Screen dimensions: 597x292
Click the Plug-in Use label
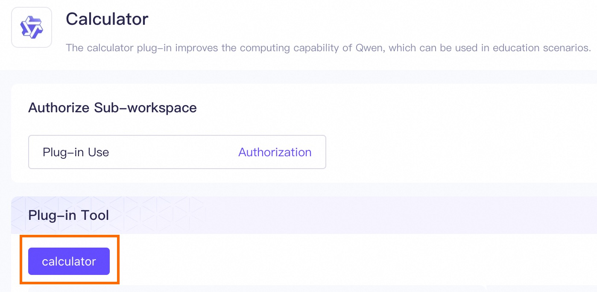pyautogui.click(x=76, y=152)
